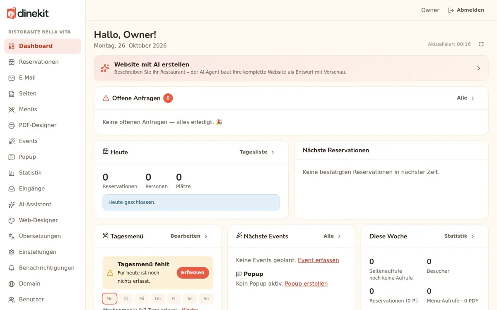Screen dimensions: 497x310
Task: Click chevron next to Alle in Nächste Events
Action: coord(339,236)
